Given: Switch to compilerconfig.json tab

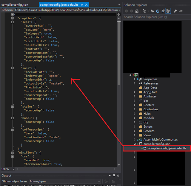Looking at the screenshot, I should (x=15, y=5).
